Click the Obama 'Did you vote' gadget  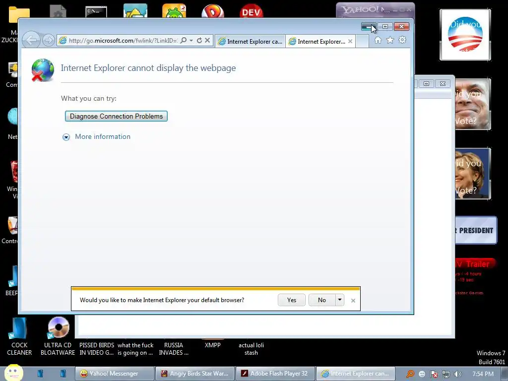pyautogui.click(x=465, y=35)
